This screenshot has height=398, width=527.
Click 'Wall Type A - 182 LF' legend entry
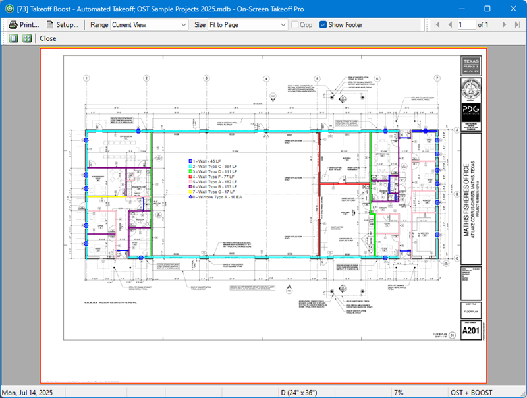coord(215,182)
